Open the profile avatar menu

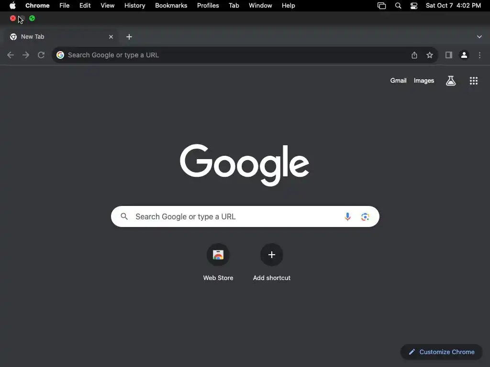464,55
